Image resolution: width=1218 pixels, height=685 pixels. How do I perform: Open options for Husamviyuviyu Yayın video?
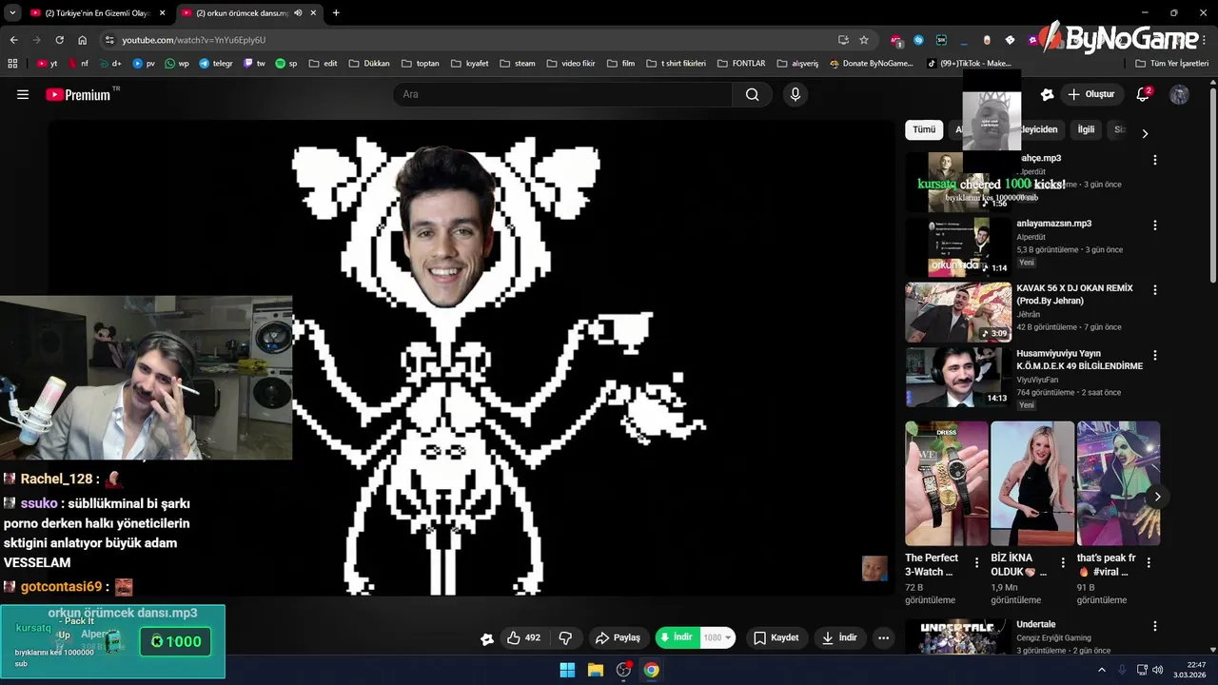pyautogui.click(x=1155, y=355)
